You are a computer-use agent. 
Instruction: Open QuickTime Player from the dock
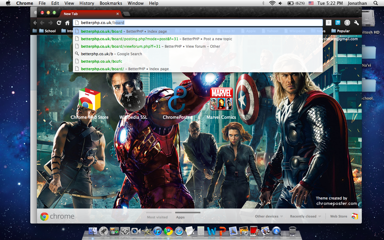276,231
